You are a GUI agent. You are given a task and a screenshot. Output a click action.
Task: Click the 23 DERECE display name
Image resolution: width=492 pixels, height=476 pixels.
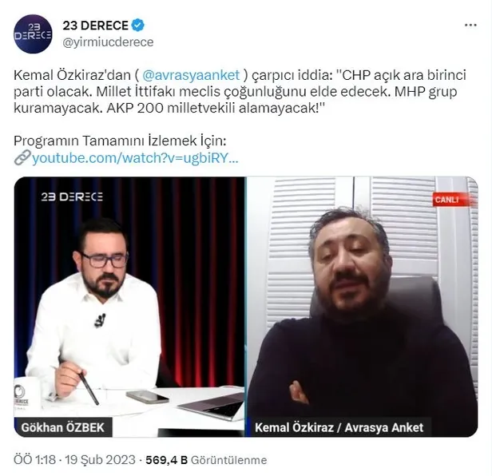pos(95,26)
